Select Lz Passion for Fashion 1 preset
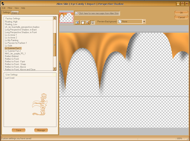 (x=16, y=43)
